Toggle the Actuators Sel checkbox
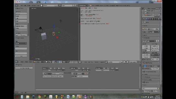 click(x=103, y=68)
